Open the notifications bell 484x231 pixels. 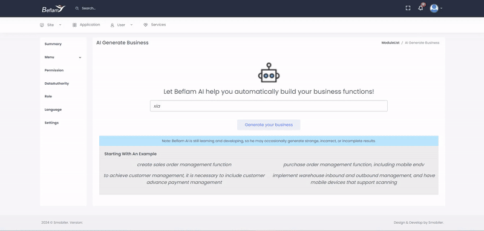[420, 8]
